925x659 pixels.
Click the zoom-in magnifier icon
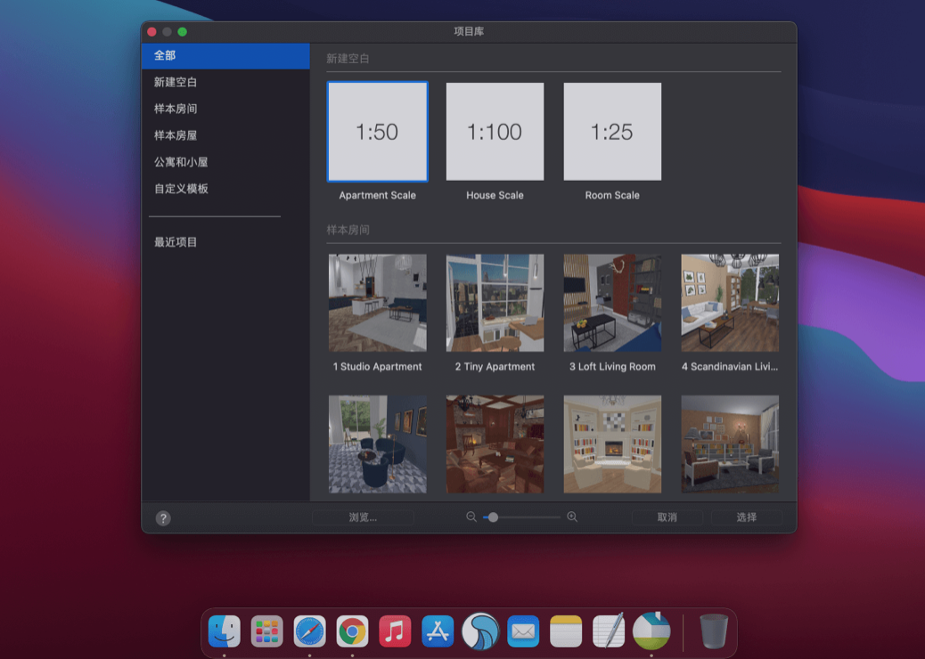(x=572, y=517)
